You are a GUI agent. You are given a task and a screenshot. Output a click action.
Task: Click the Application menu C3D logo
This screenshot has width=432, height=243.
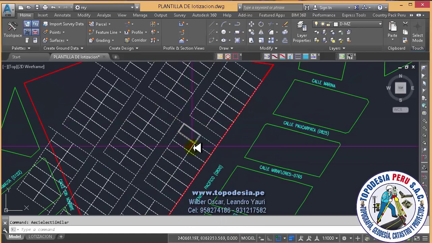(x=8, y=10)
